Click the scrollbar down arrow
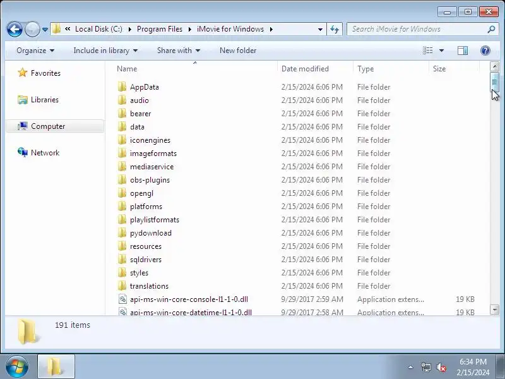This screenshot has width=505, height=379. (x=494, y=310)
